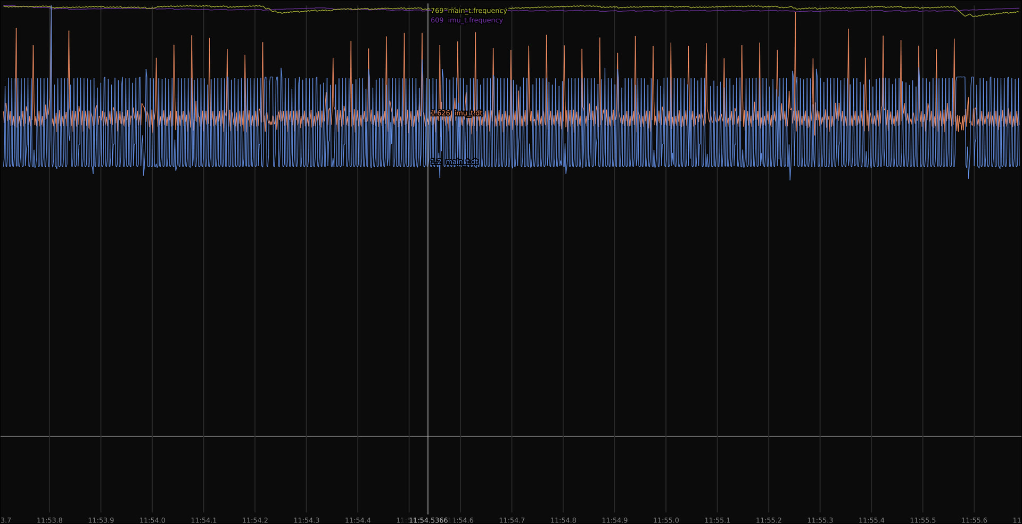Click the 11:54.0 time axis tick label
This screenshot has height=524, width=1022.
tap(152, 520)
